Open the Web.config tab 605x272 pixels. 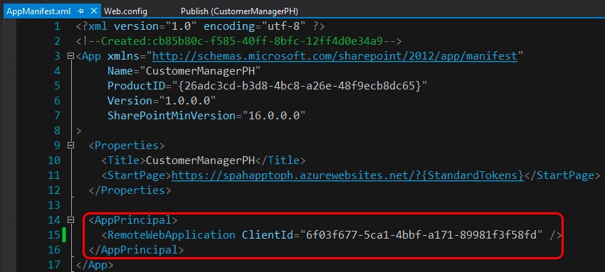coord(126,11)
